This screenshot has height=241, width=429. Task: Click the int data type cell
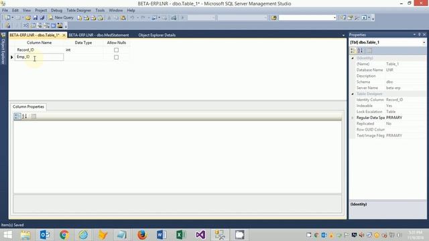coord(84,50)
